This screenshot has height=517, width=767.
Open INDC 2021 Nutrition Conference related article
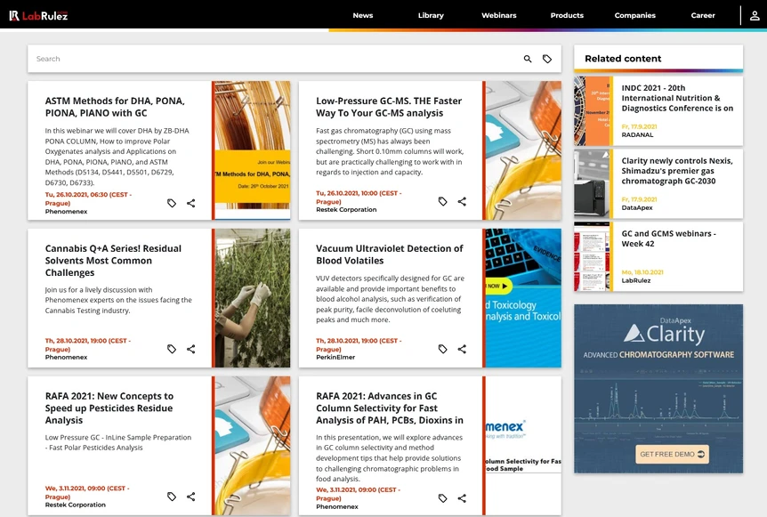pos(677,98)
